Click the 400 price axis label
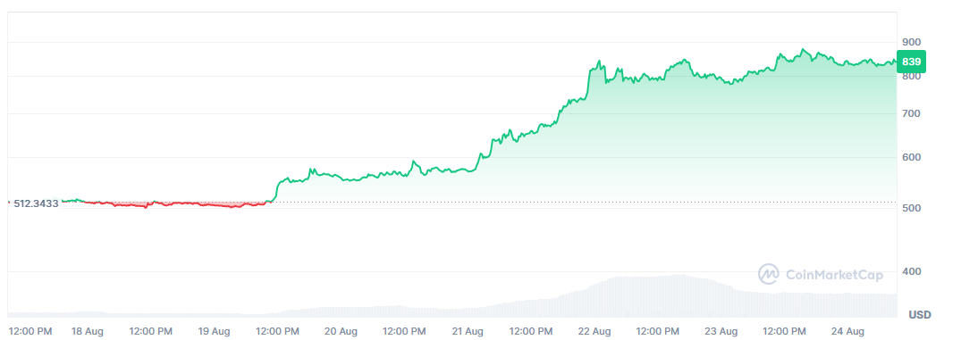This screenshot has width=961, height=340. [912, 271]
